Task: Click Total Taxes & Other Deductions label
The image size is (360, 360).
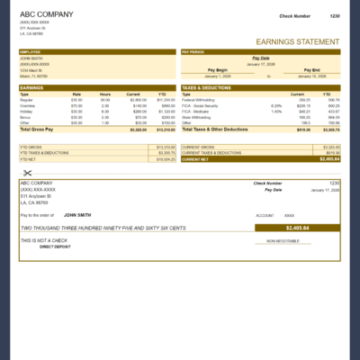Action: pyautogui.click(x=215, y=130)
